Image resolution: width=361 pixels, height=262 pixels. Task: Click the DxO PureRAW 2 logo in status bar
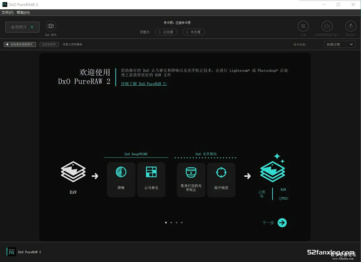[11, 252]
